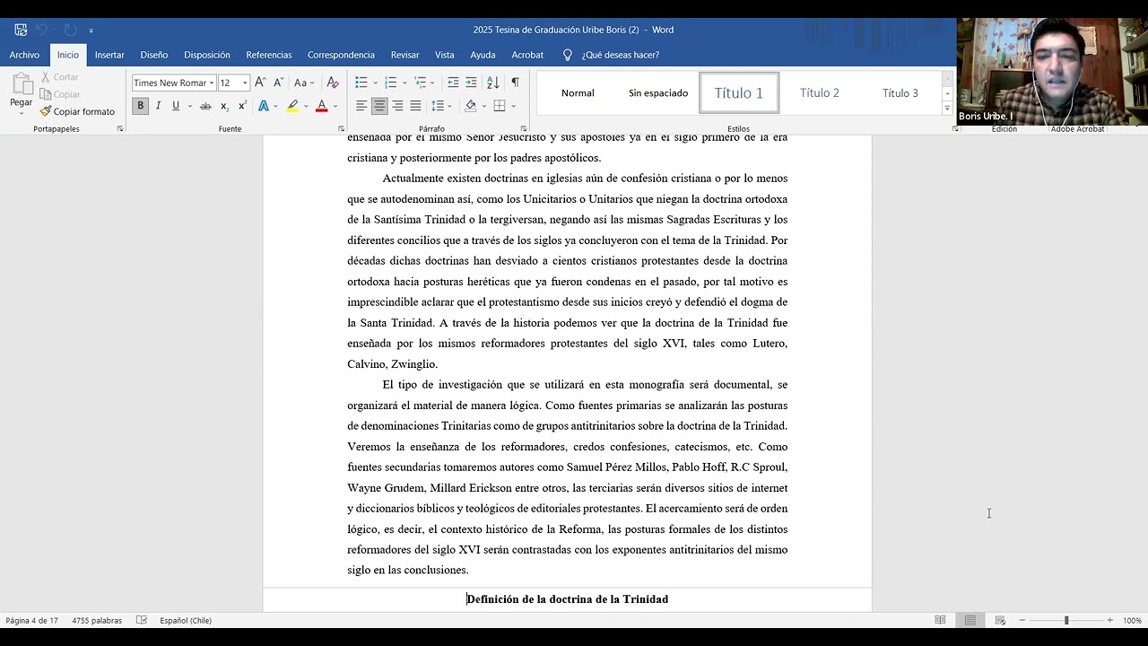This screenshot has width=1148, height=646.
Task: Apply yellow text highlight color
Action: tap(292, 106)
